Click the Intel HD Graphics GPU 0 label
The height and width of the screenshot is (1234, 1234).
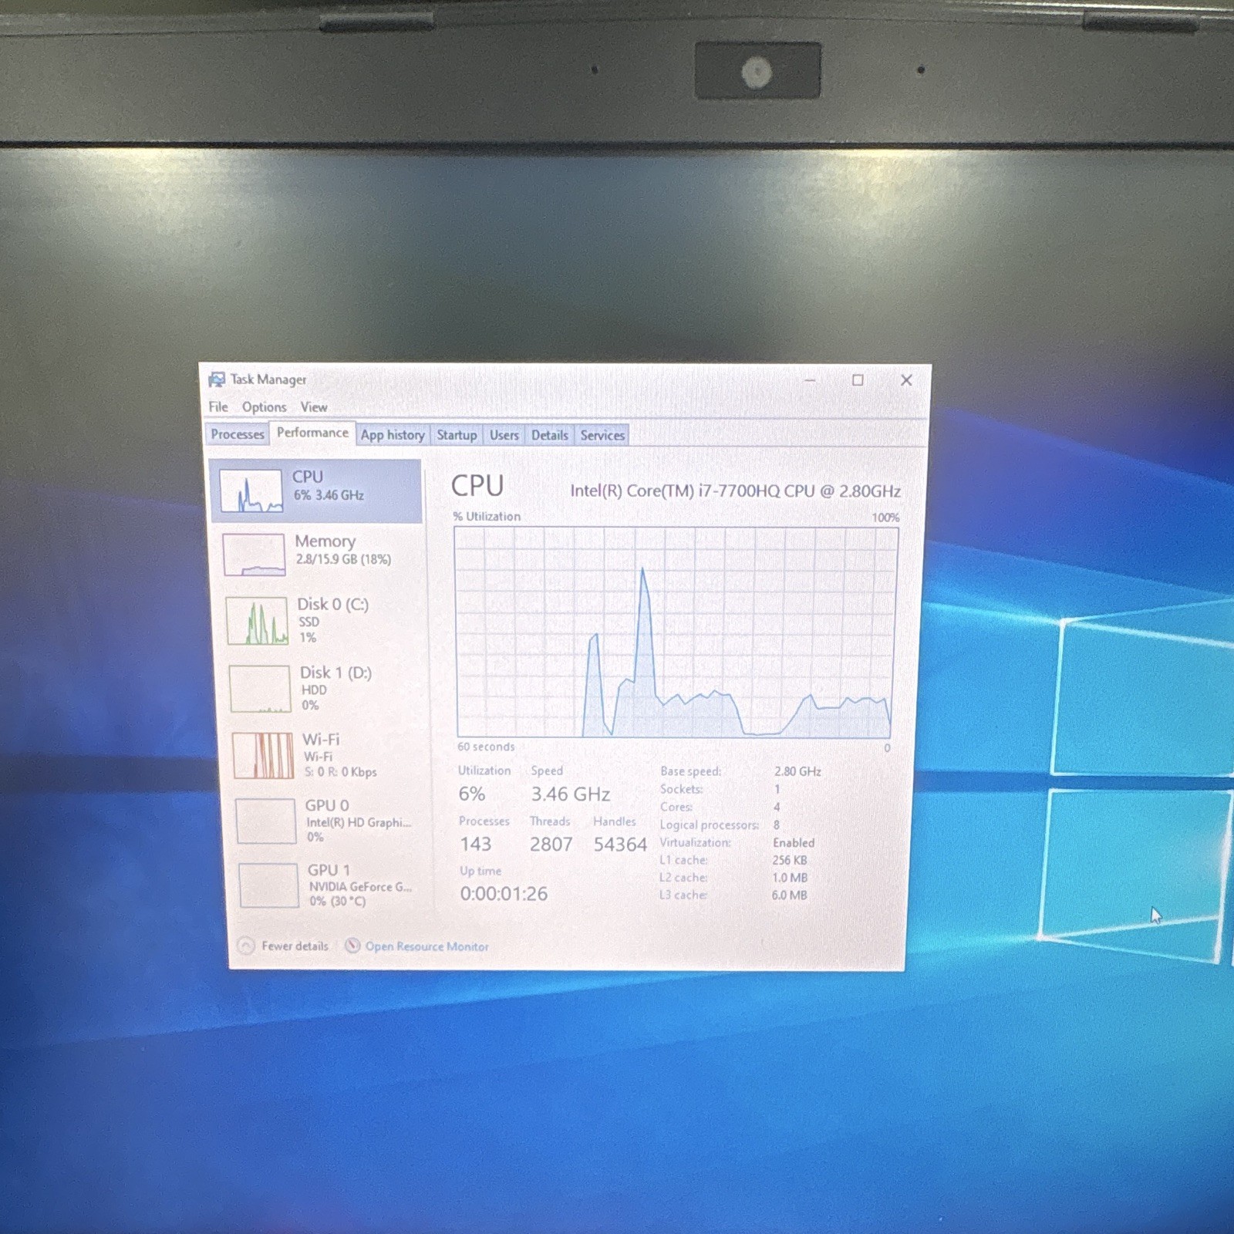tap(359, 822)
